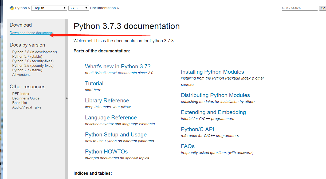Click the Quick search input field
326x179 pixels.
[300, 8]
